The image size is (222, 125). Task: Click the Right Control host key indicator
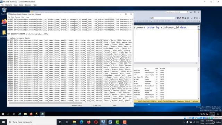pyautogui.click(x=217, y=118)
